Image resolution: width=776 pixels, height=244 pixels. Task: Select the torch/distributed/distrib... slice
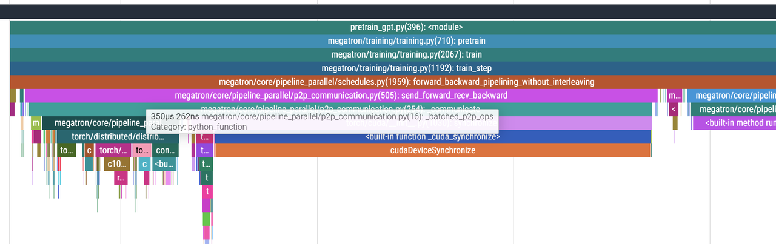[117, 137]
